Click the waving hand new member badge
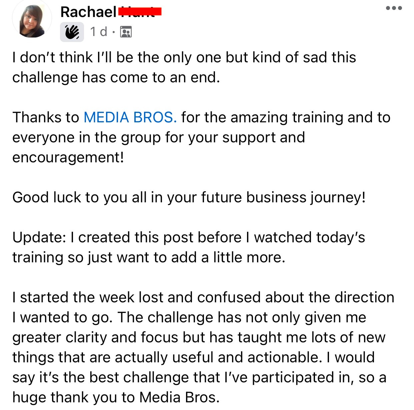The width and height of the screenshot is (414, 410). (72, 32)
